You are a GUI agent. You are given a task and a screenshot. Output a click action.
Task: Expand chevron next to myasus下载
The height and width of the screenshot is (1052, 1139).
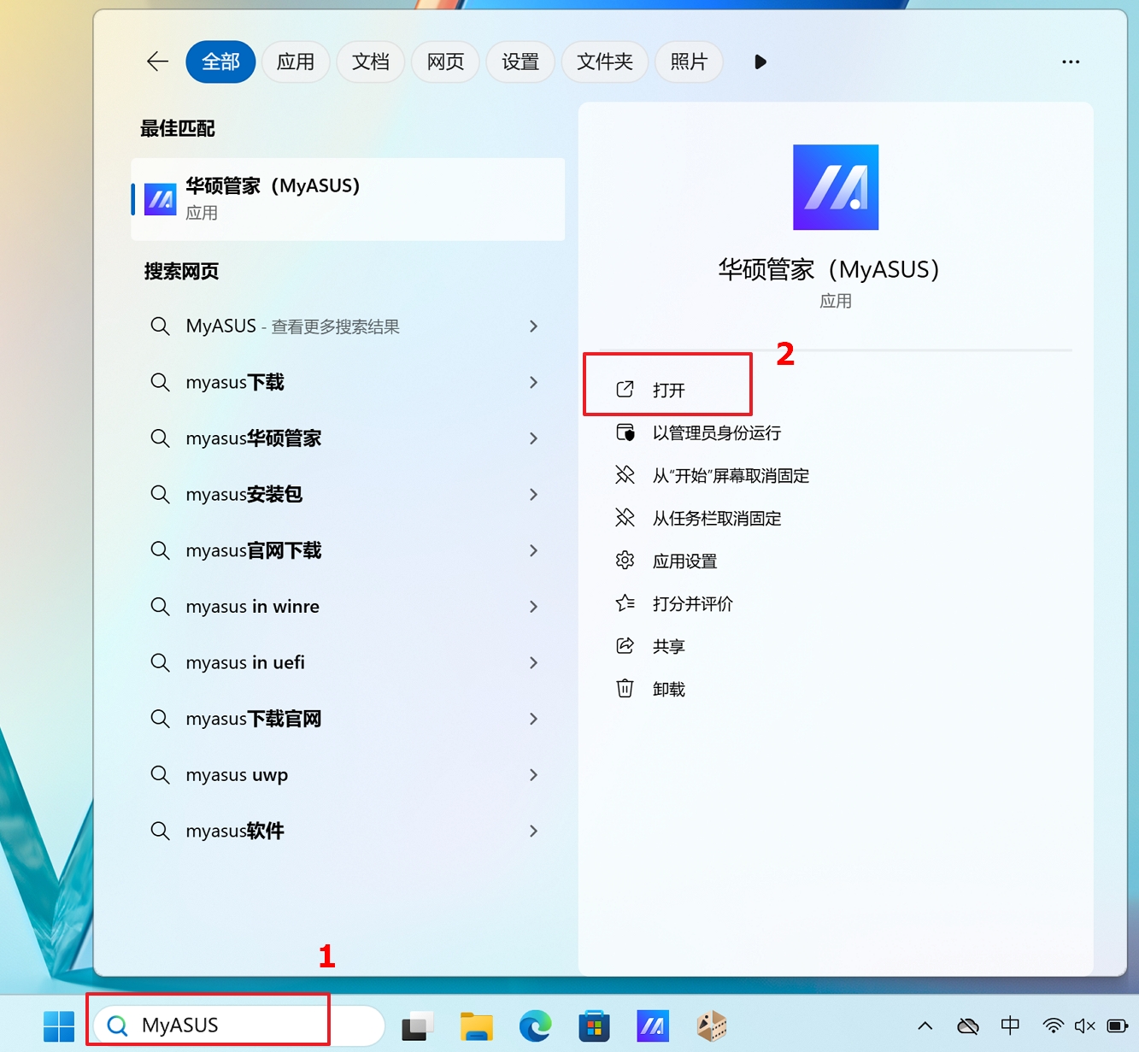[x=533, y=382]
